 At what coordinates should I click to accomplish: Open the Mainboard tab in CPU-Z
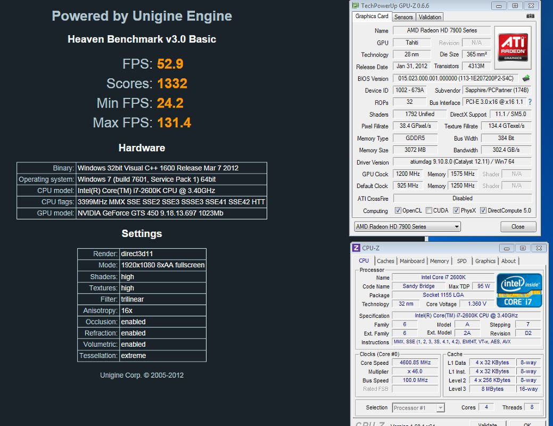pyautogui.click(x=412, y=261)
